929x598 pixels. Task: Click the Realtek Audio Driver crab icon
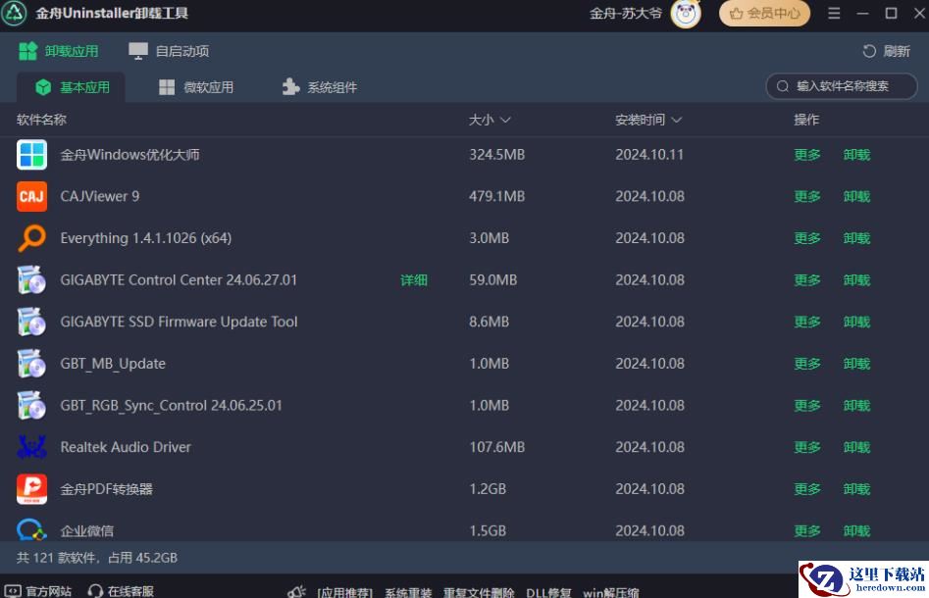pos(31,447)
